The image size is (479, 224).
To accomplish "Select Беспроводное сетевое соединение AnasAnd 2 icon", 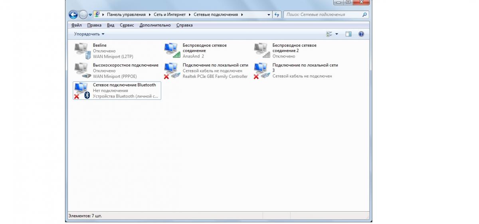I will tap(173, 51).
